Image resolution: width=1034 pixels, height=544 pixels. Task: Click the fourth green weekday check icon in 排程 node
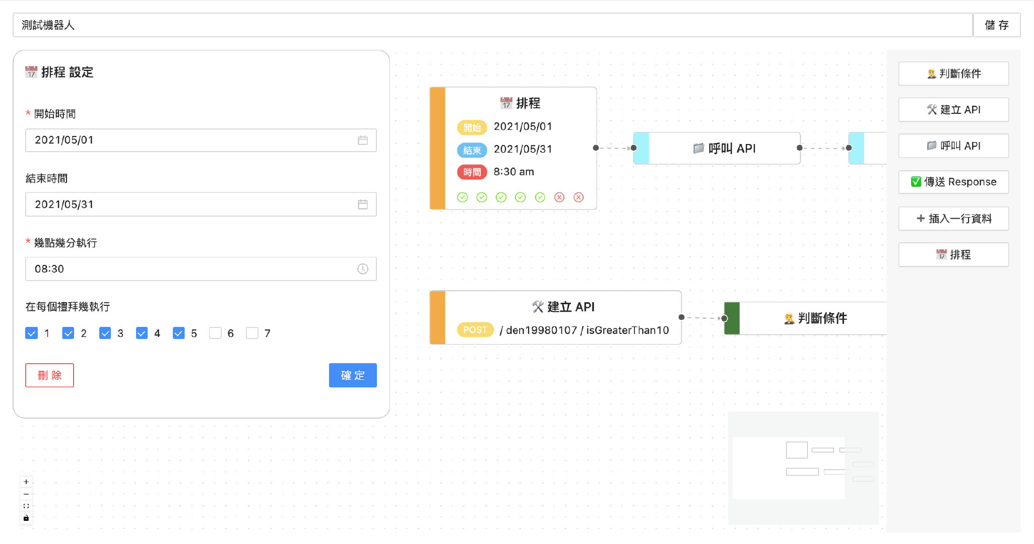pos(521,197)
